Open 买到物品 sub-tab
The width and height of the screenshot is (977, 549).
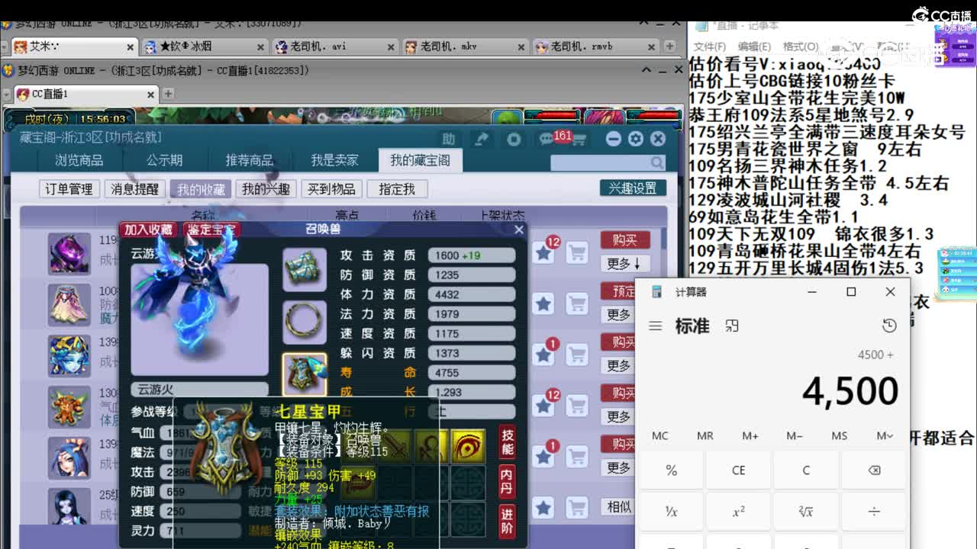[x=331, y=189]
